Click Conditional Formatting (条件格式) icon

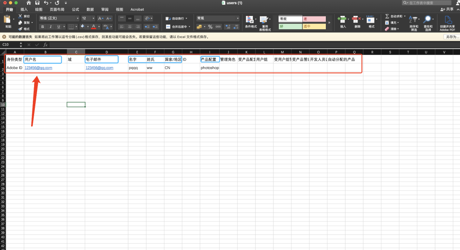pyautogui.click(x=250, y=20)
